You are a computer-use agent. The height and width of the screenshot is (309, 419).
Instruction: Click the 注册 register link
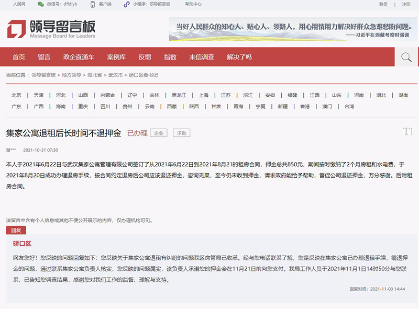point(406,4)
